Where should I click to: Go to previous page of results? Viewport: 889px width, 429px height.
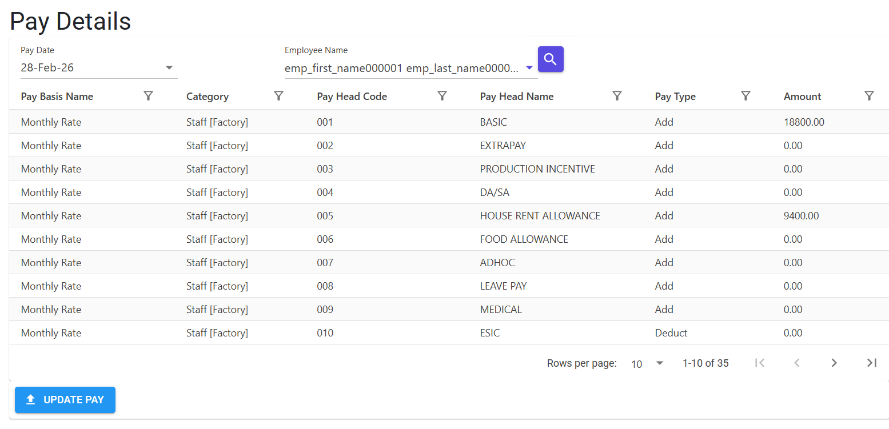pyautogui.click(x=797, y=363)
